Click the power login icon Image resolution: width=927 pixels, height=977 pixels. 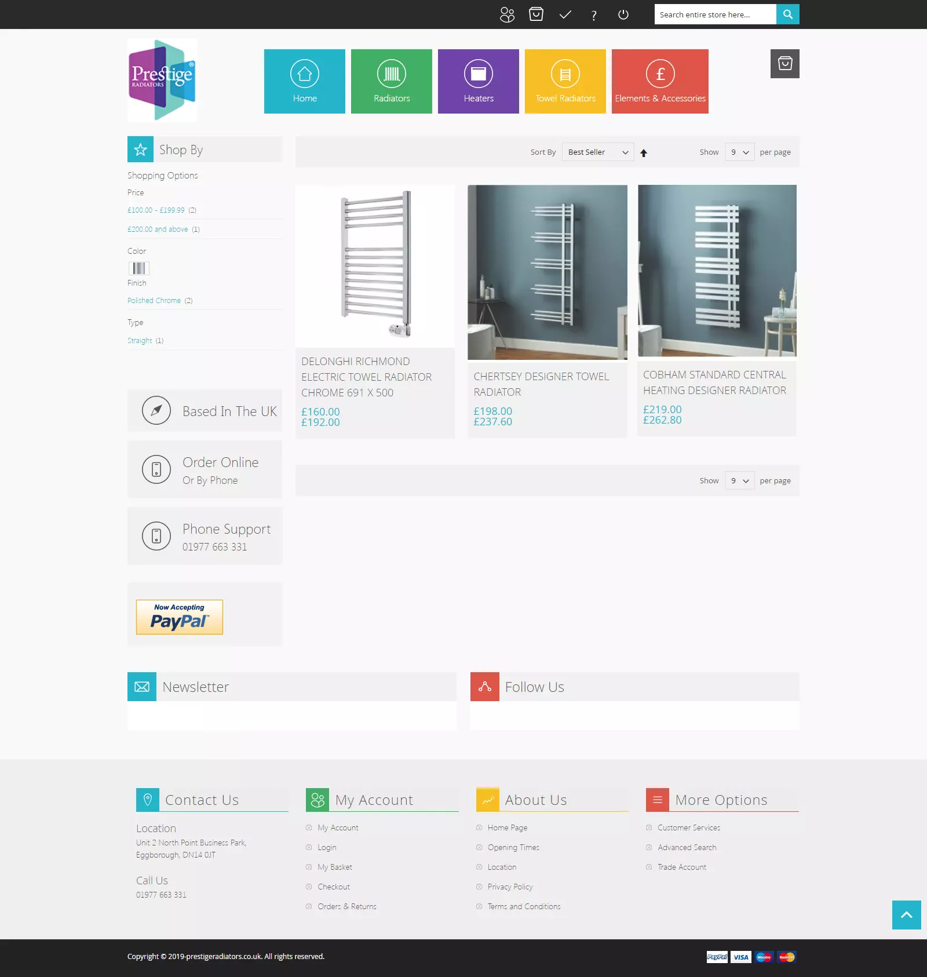(x=623, y=14)
